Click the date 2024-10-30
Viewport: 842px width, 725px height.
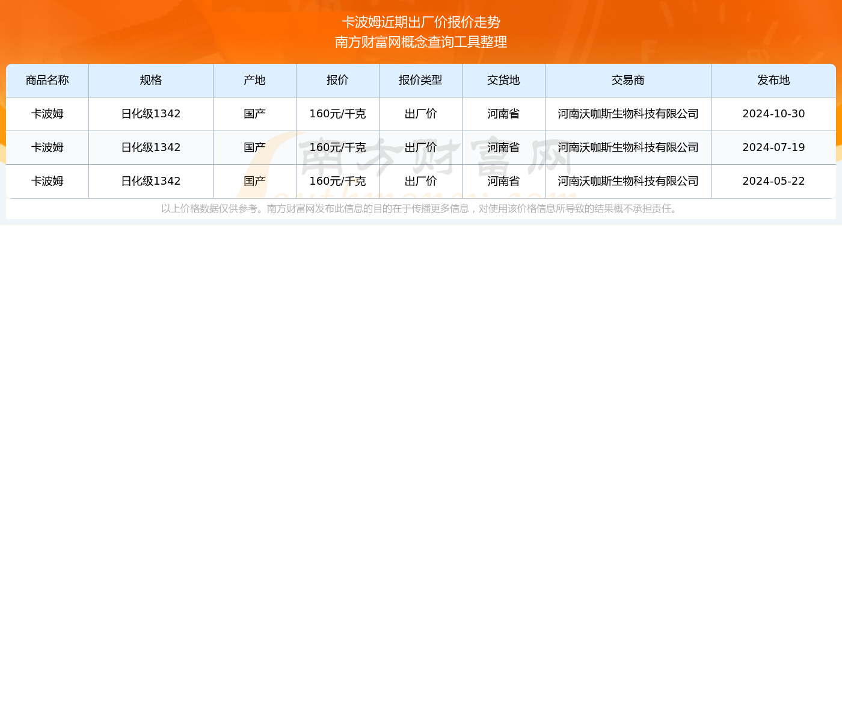pyautogui.click(x=773, y=114)
